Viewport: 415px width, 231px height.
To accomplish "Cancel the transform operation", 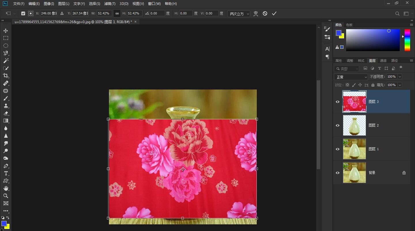I will 265,14.
